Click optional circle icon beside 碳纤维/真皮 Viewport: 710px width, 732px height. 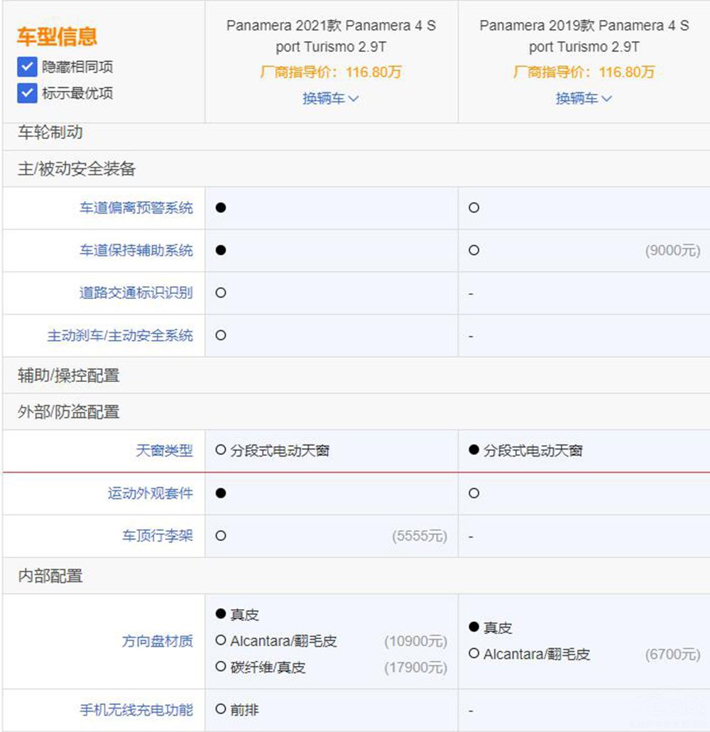[221, 667]
